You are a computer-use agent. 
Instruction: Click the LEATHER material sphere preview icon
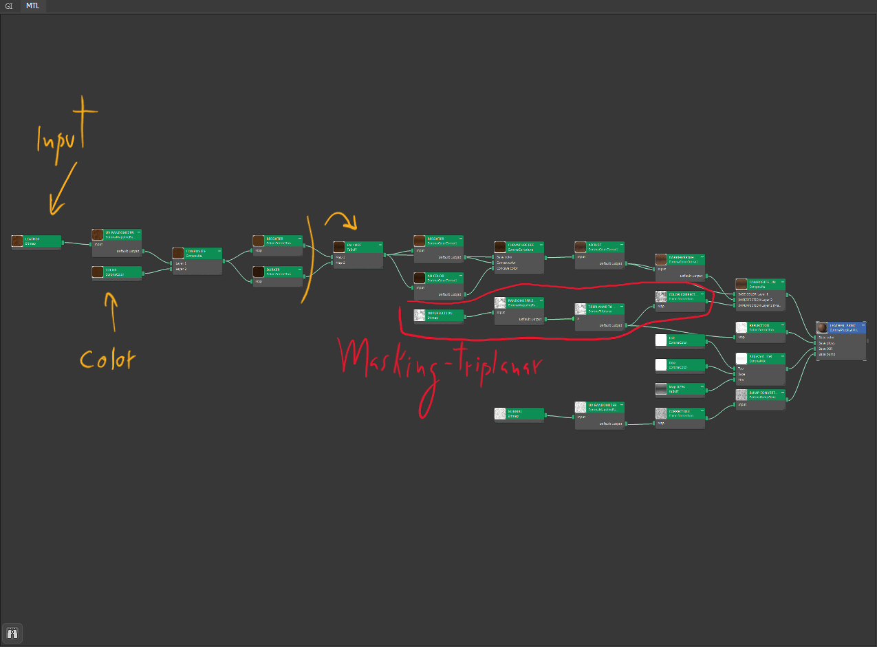(822, 327)
